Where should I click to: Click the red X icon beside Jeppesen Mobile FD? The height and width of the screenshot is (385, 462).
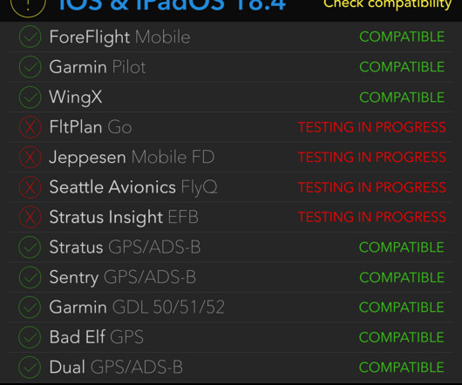pos(30,157)
